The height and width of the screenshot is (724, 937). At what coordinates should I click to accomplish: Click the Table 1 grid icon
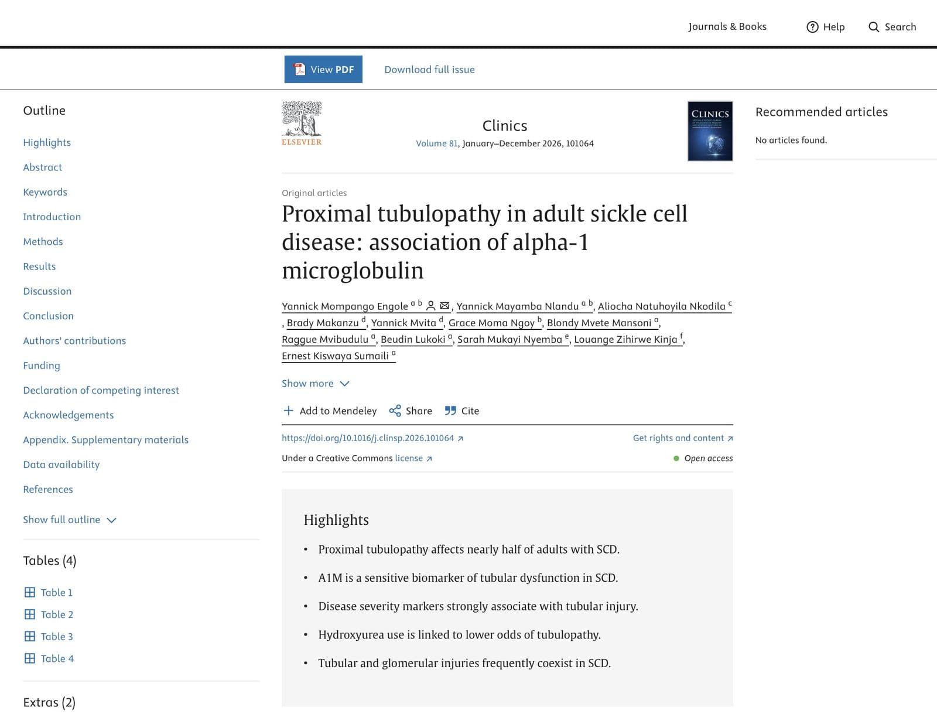pos(30,592)
